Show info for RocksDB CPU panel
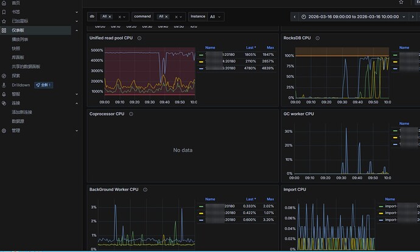The image size is (420, 252). [317, 38]
